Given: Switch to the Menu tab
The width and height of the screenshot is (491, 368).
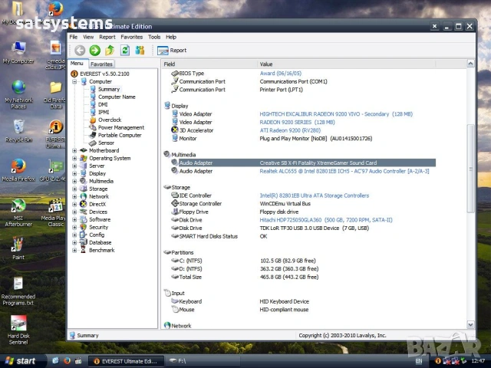Looking at the screenshot, I should click(77, 63).
